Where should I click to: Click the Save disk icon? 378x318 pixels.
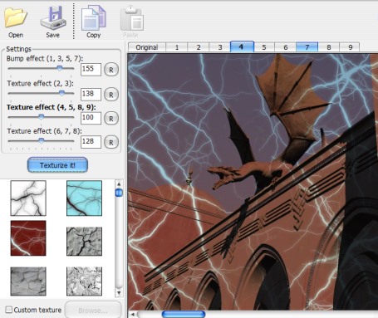pos(53,17)
